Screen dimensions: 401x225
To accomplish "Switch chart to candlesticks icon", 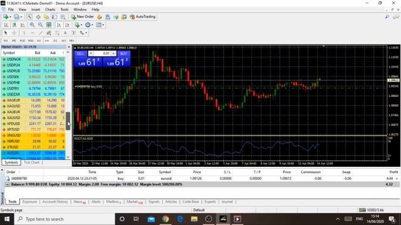I will click(x=14, y=25).
